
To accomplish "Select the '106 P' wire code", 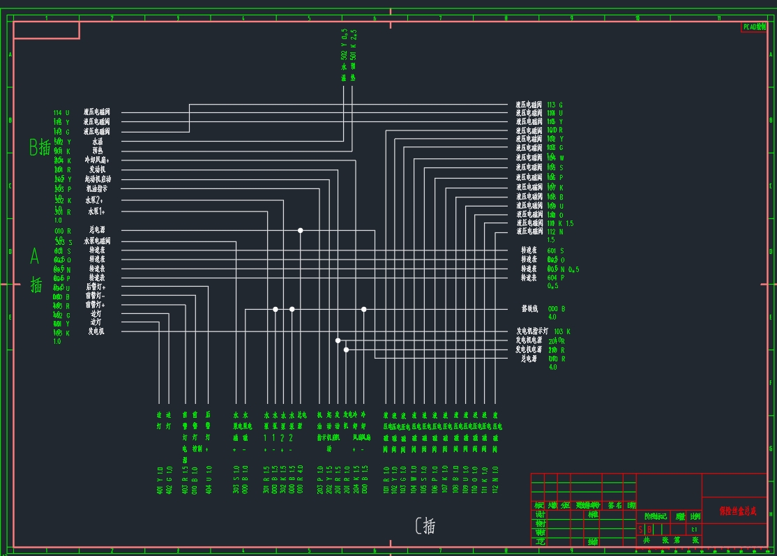I will (x=555, y=177).
